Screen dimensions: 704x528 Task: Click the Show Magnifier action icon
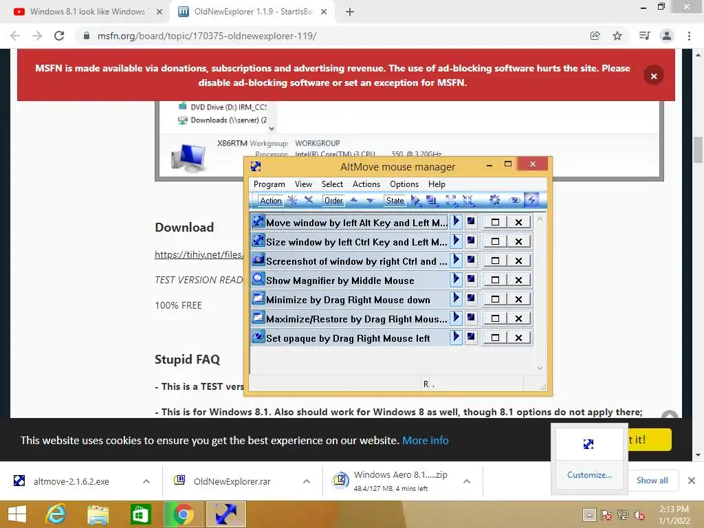point(258,279)
